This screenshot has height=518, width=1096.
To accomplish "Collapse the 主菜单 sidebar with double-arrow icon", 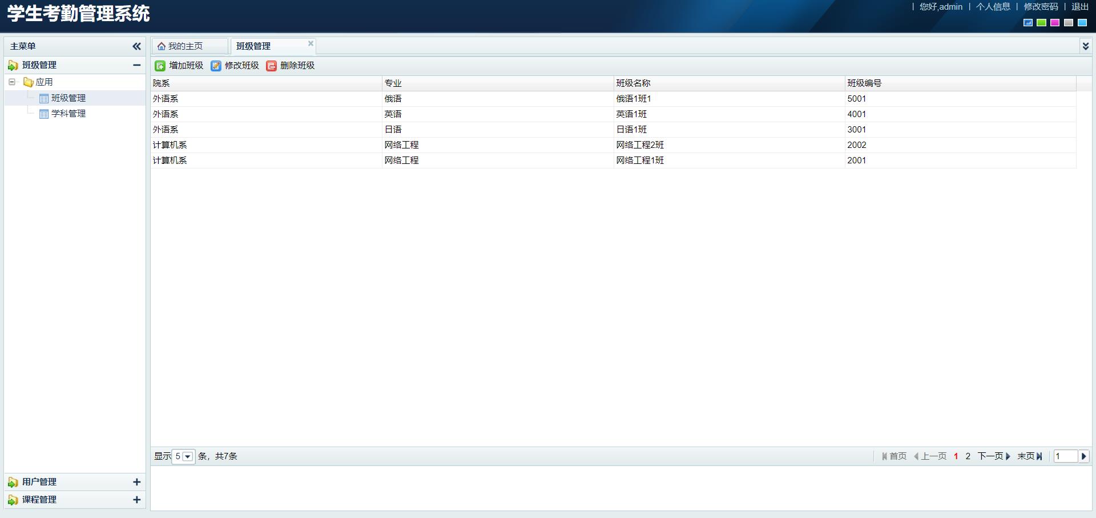I will (x=136, y=46).
